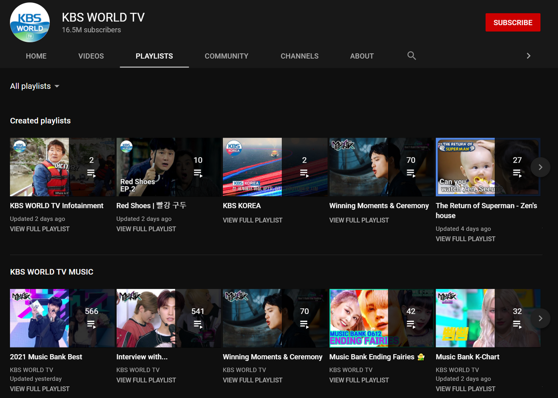Click the KBS WORLD TV channel avatar

pos(29,22)
